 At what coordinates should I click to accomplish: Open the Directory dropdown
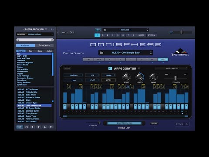35,34
